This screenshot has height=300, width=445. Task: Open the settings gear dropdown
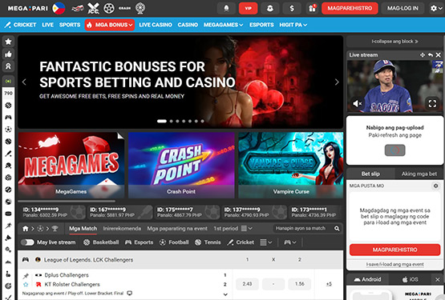436,8
